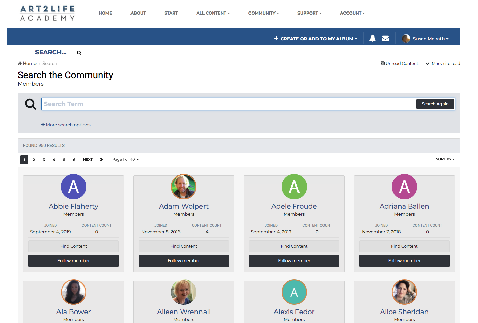This screenshot has width=478, height=323.
Task: Find content by Abbie Flaherty
Action: [x=73, y=246]
